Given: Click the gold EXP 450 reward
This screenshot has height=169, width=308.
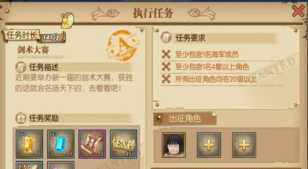Looking at the screenshot, I should pyautogui.click(x=124, y=144).
